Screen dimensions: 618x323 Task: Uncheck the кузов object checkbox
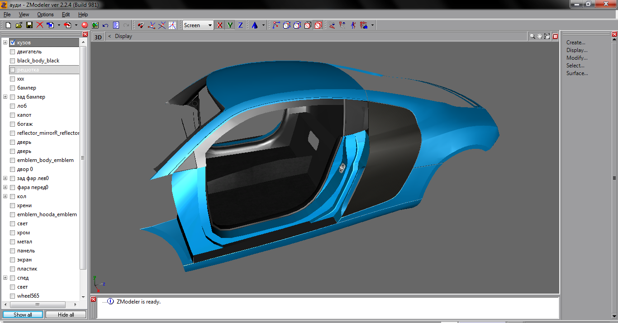pyautogui.click(x=13, y=43)
